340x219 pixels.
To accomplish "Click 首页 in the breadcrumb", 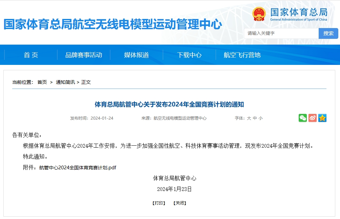I will click(x=42, y=82).
